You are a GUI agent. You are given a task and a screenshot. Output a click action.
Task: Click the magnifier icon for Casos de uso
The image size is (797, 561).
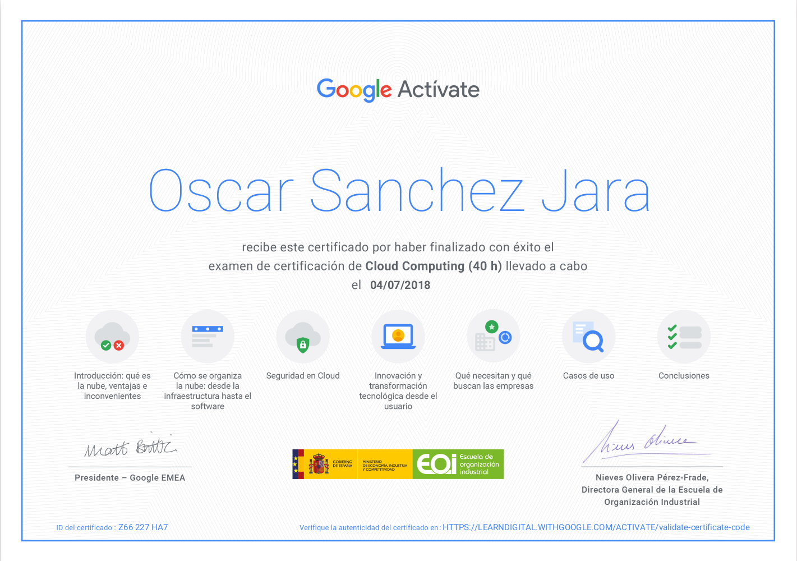click(589, 337)
